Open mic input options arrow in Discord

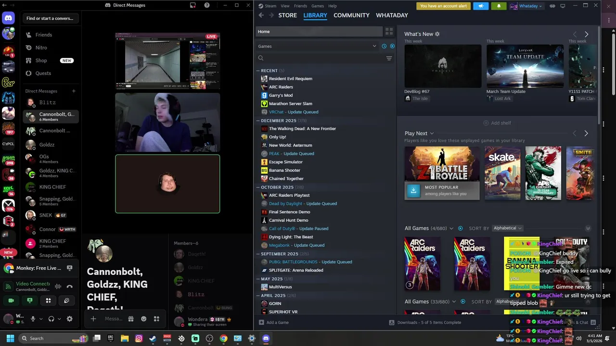pos(40,319)
